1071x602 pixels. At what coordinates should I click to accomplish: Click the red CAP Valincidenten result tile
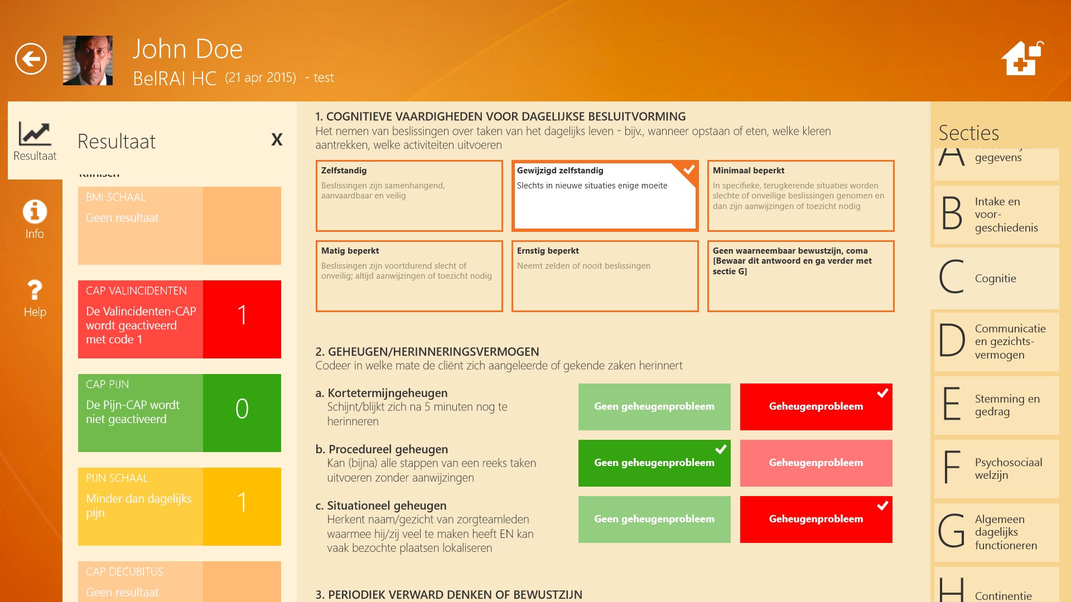pos(179,319)
